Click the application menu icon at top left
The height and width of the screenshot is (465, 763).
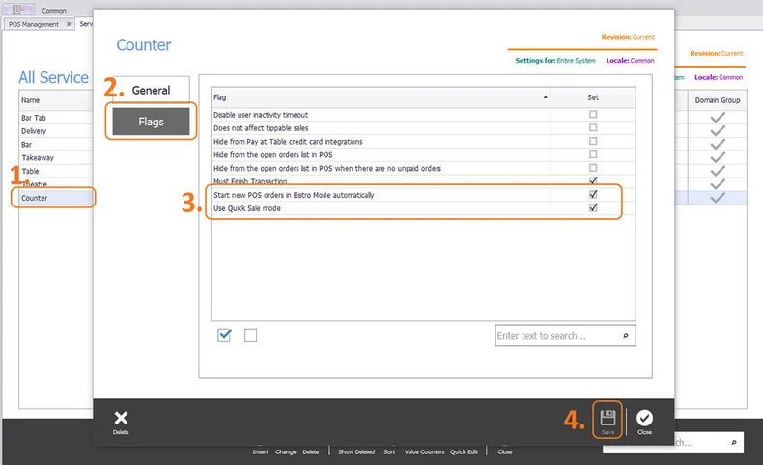tap(18, 10)
